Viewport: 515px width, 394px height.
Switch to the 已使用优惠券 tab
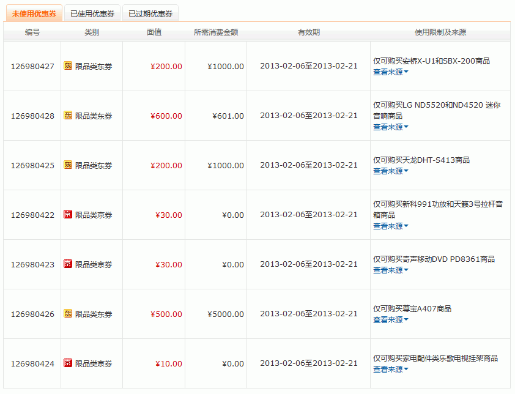click(92, 13)
